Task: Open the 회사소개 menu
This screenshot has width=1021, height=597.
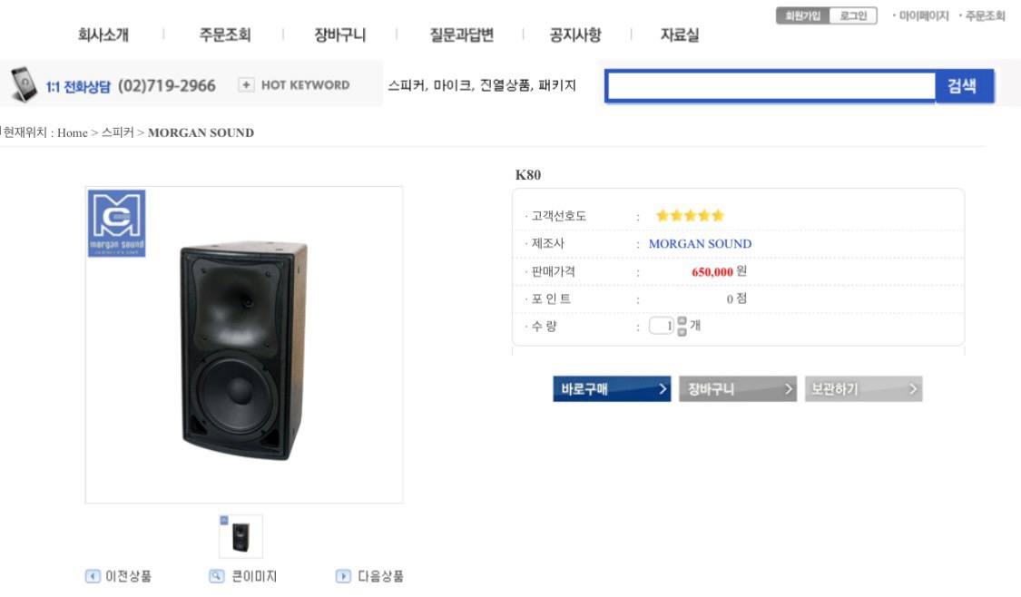Action: click(103, 35)
